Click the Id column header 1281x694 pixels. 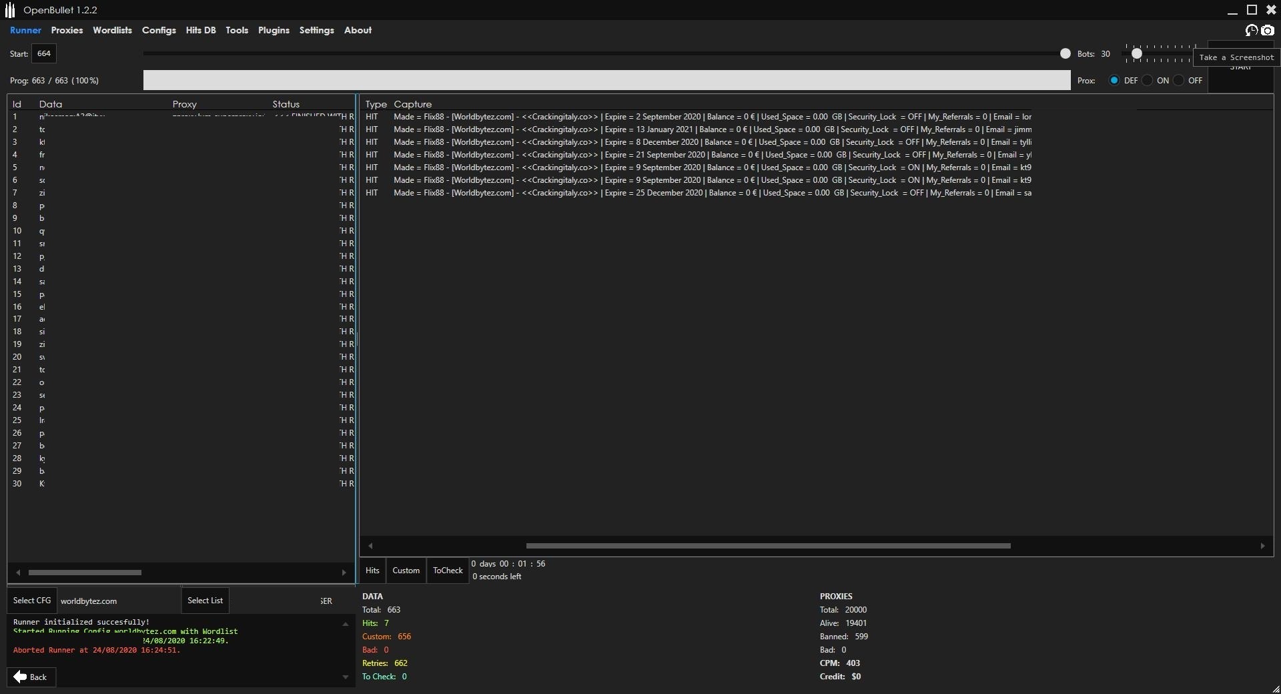17,104
